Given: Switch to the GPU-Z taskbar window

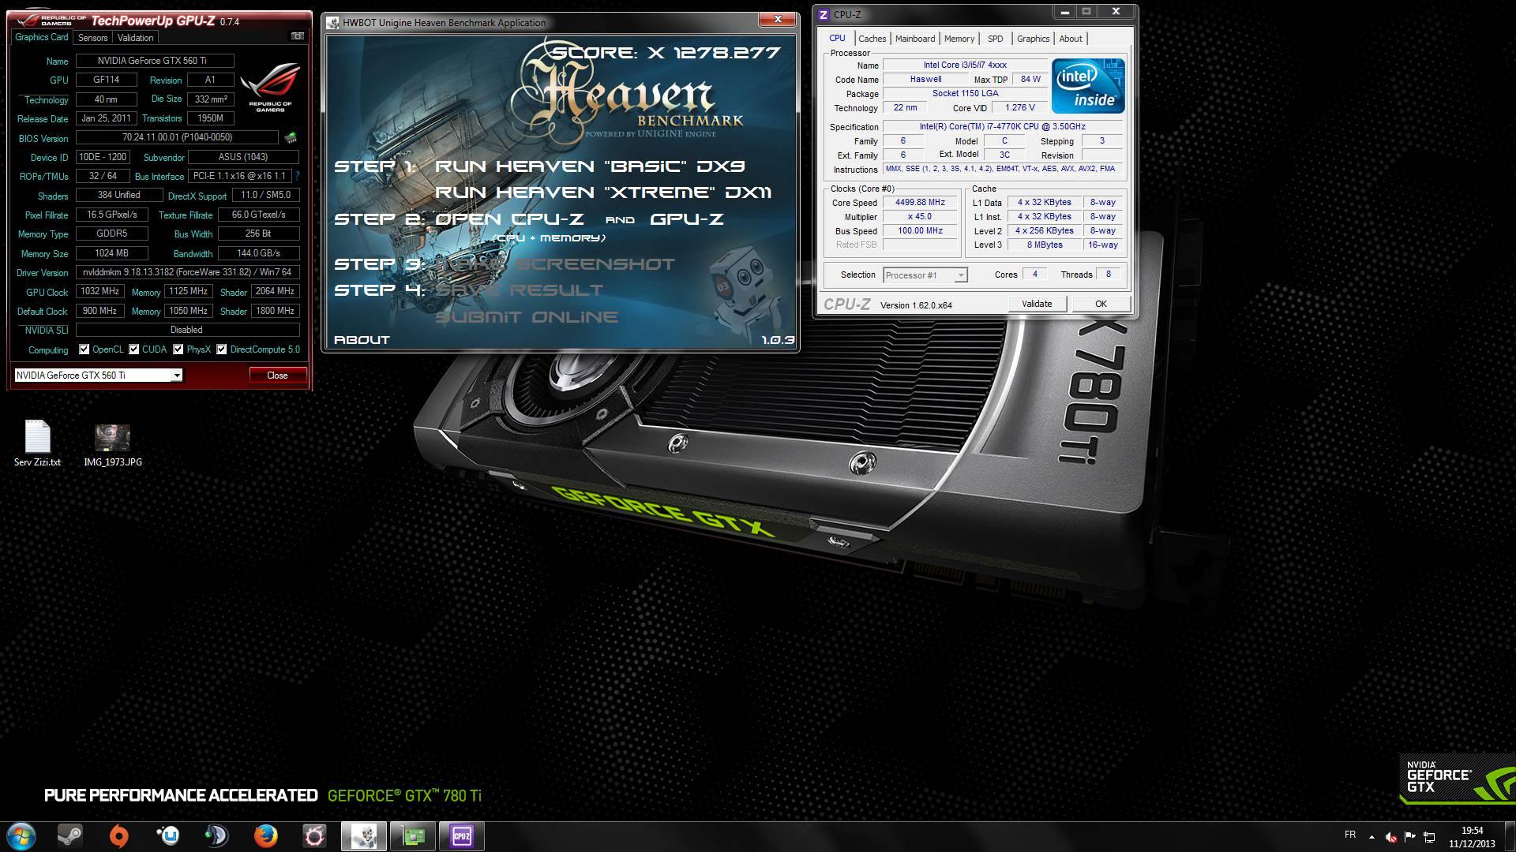Looking at the screenshot, I should coord(413,835).
